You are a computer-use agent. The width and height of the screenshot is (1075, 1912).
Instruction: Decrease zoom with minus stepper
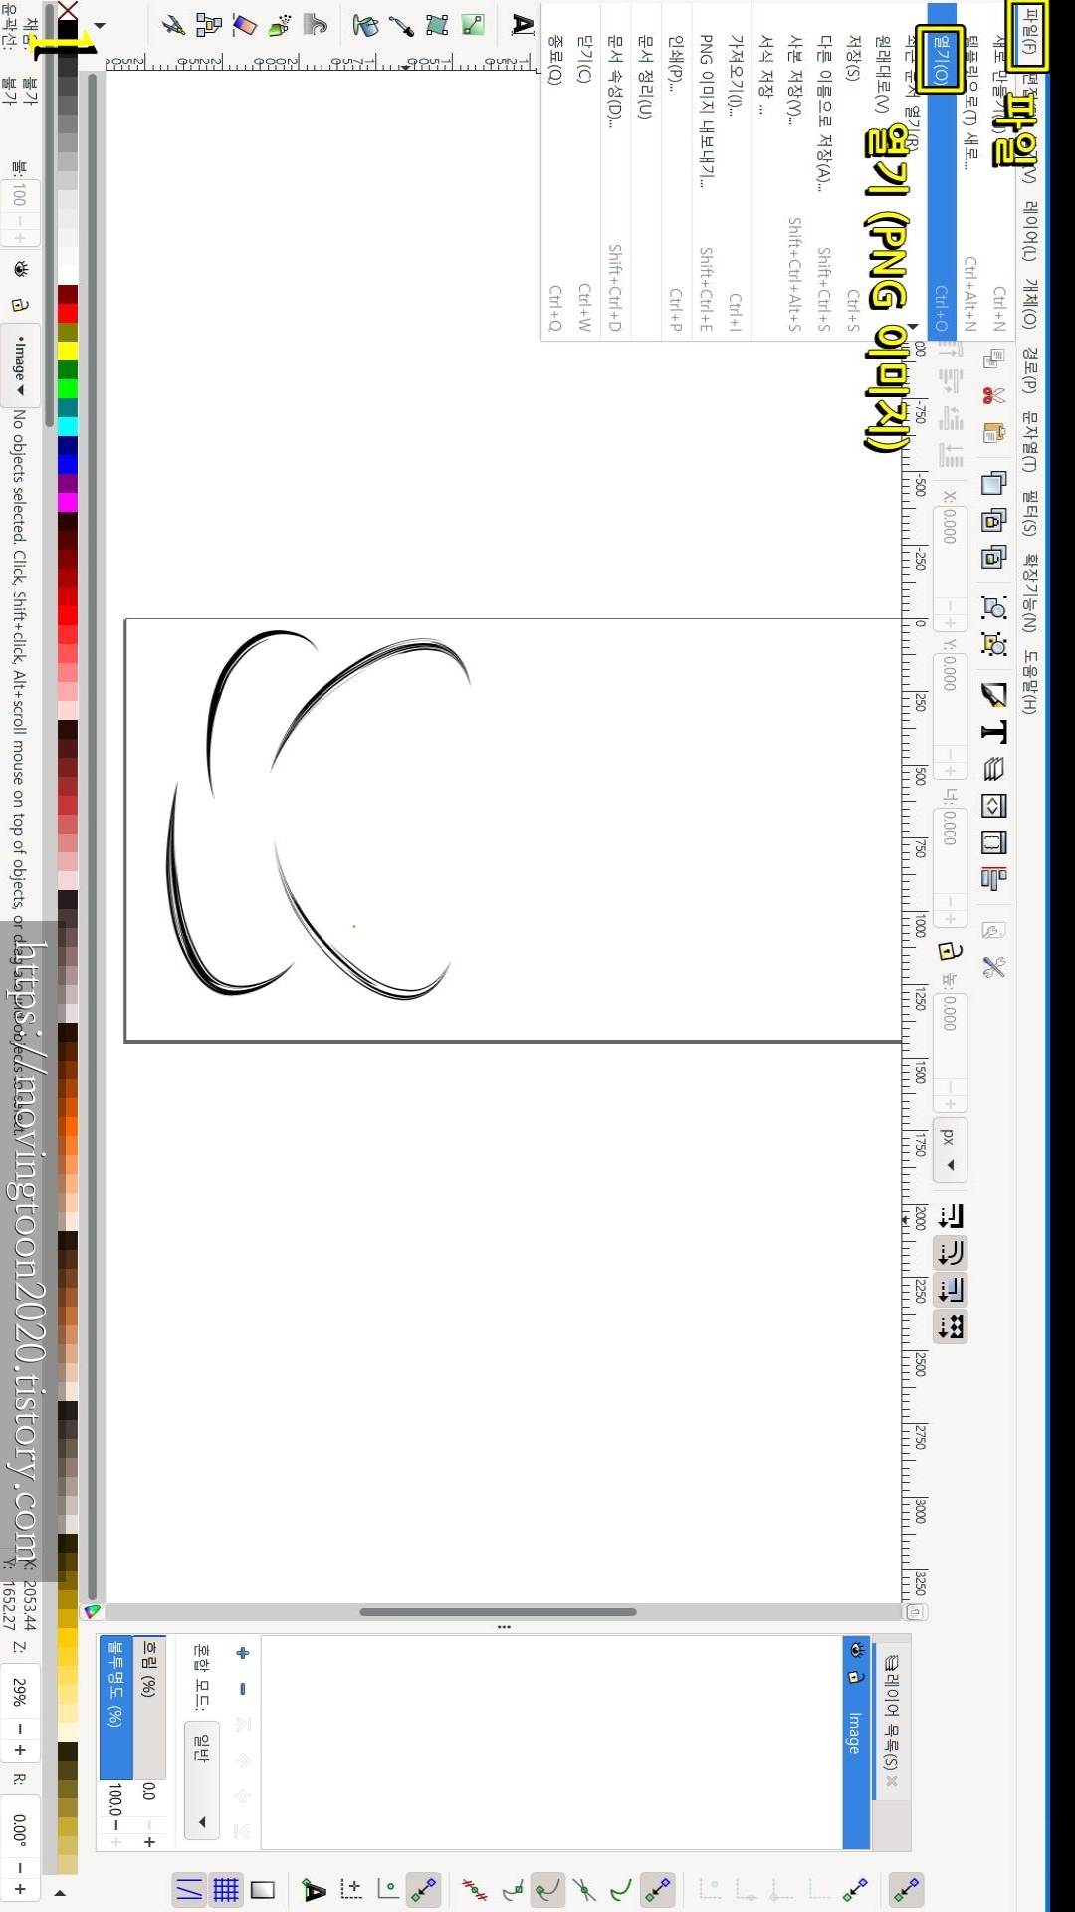pyautogui.click(x=20, y=1727)
